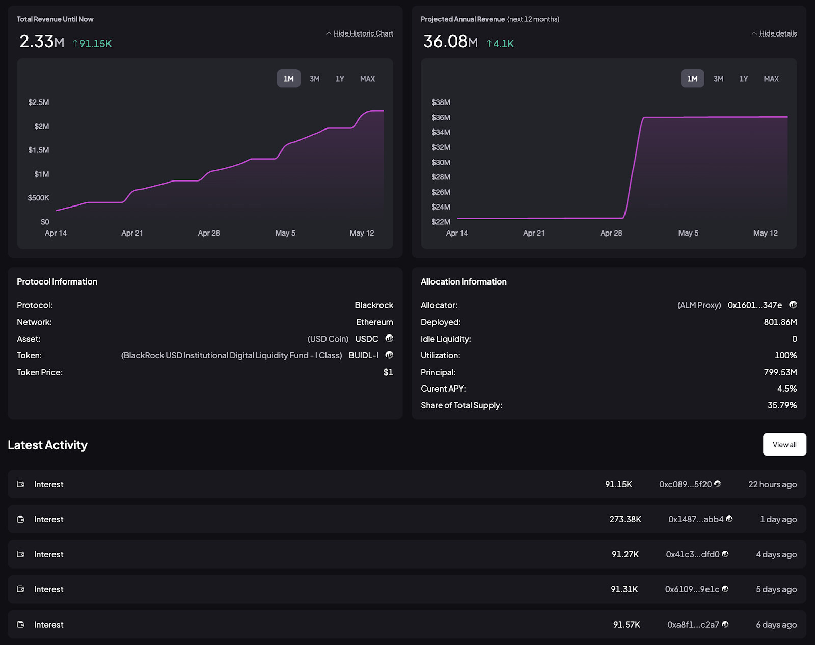Toggle the 1Y range on the Total Revenue chart
The width and height of the screenshot is (815, 645).
[x=340, y=79]
